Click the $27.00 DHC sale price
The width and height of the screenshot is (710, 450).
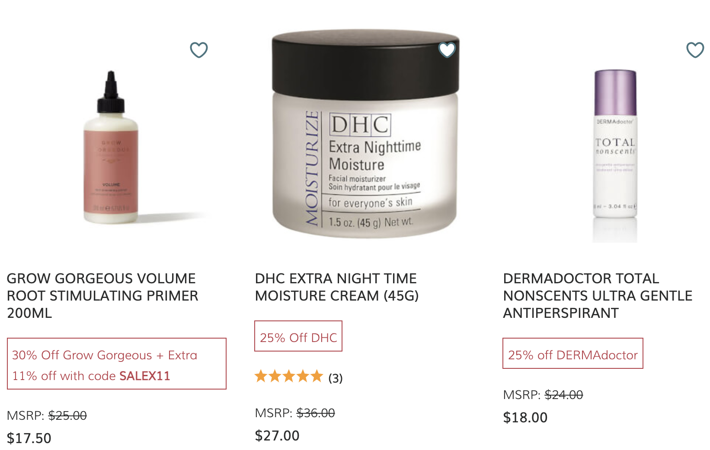click(x=277, y=436)
